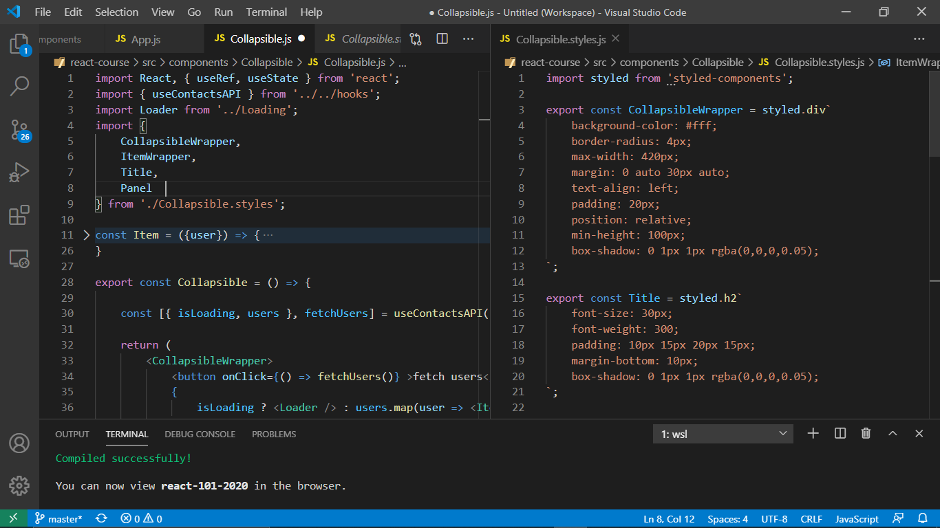Delete the terminal with trash icon

[x=866, y=433]
